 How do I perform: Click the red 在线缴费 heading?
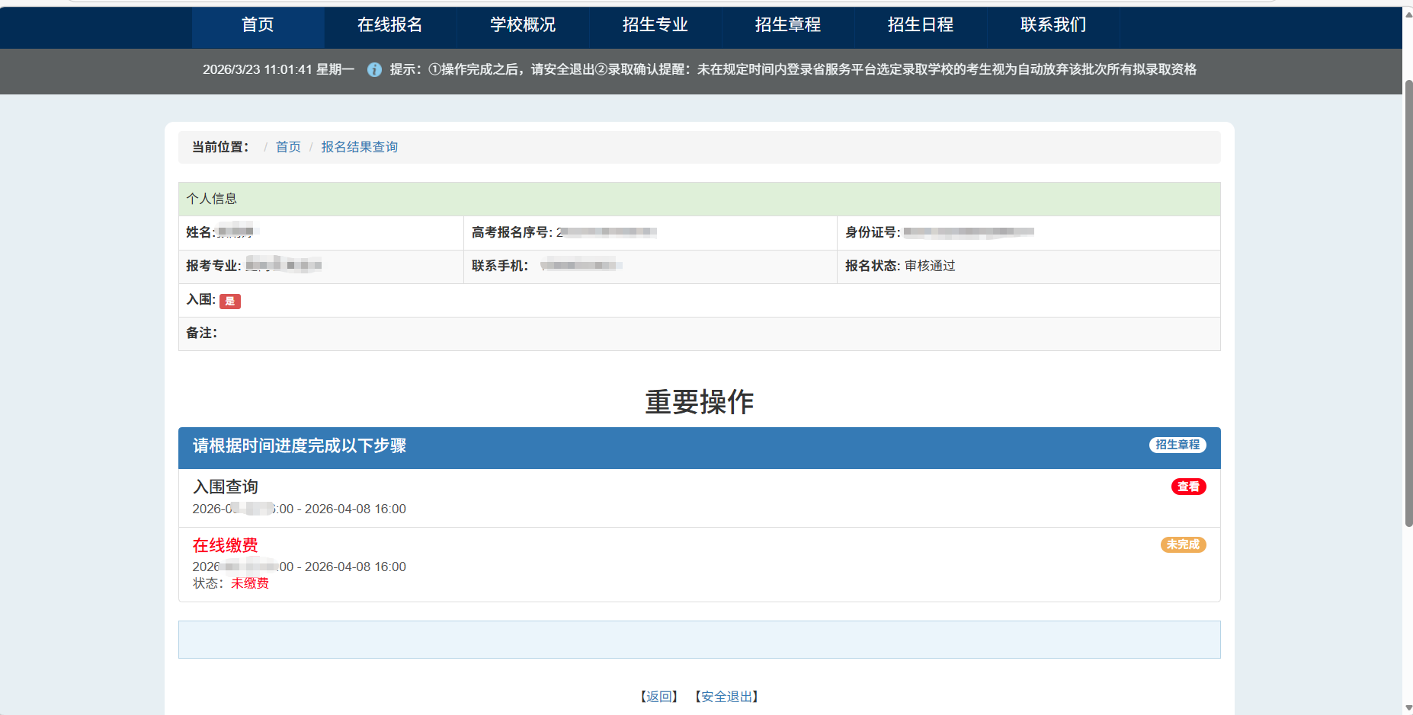click(x=226, y=545)
